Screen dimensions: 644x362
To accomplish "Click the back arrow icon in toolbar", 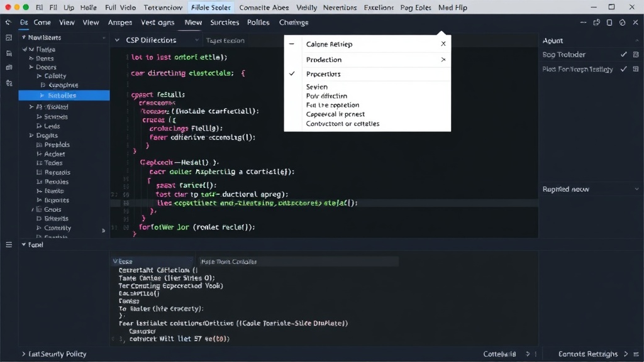I will (x=8, y=23).
